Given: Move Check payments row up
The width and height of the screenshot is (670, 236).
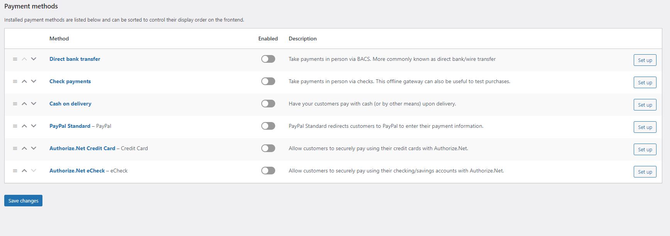Looking at the screenshot, I should [x=24, y=82].
